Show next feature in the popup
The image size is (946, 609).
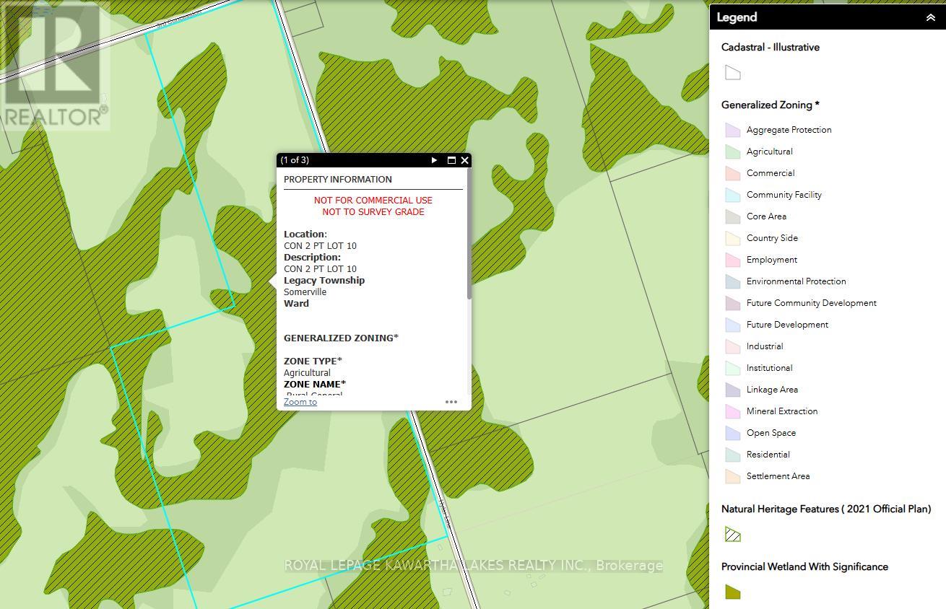[x=434, y=160]
